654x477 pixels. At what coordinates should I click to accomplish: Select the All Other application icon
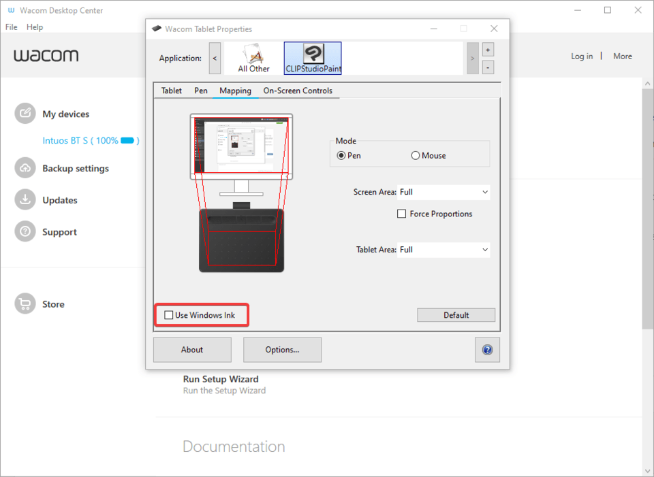click(253, 58)
